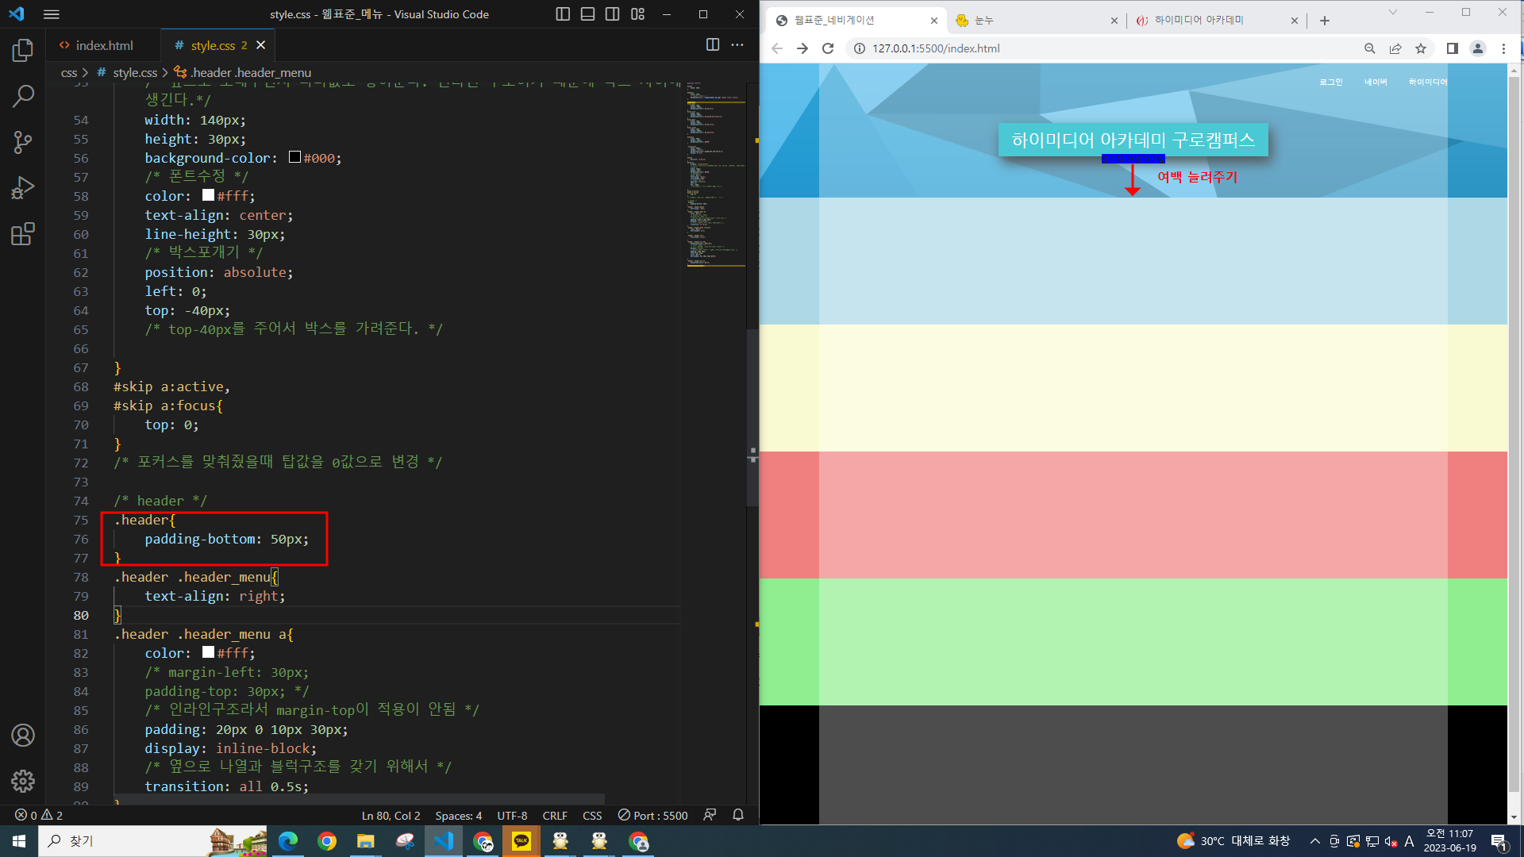
Task: Toggle secondary side bar layout icon
Action: pos(612,14)
